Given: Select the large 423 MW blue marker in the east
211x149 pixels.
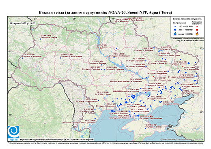Looking at the screenshot, I should [x=189, y=63].
